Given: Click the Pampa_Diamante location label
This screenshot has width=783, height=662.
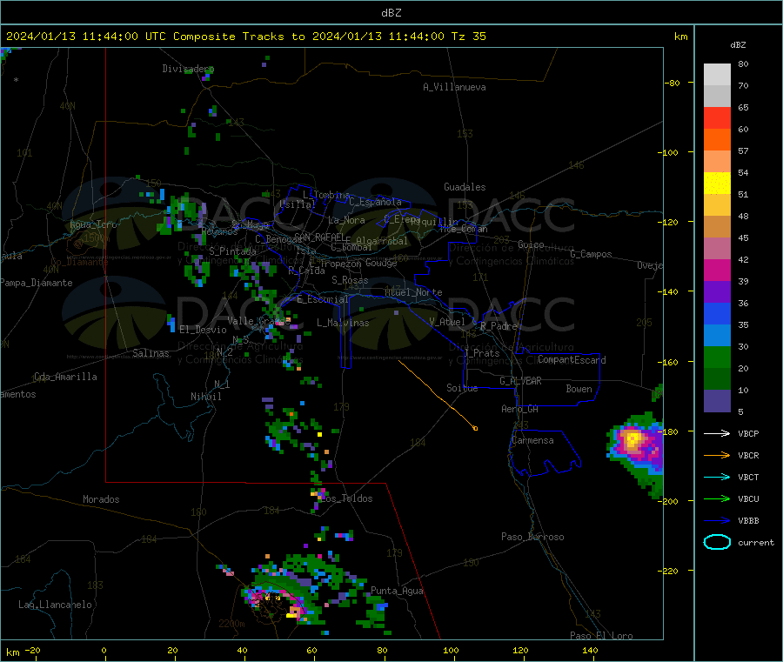Looking at the screenshot, I should (x=36, y=283).
